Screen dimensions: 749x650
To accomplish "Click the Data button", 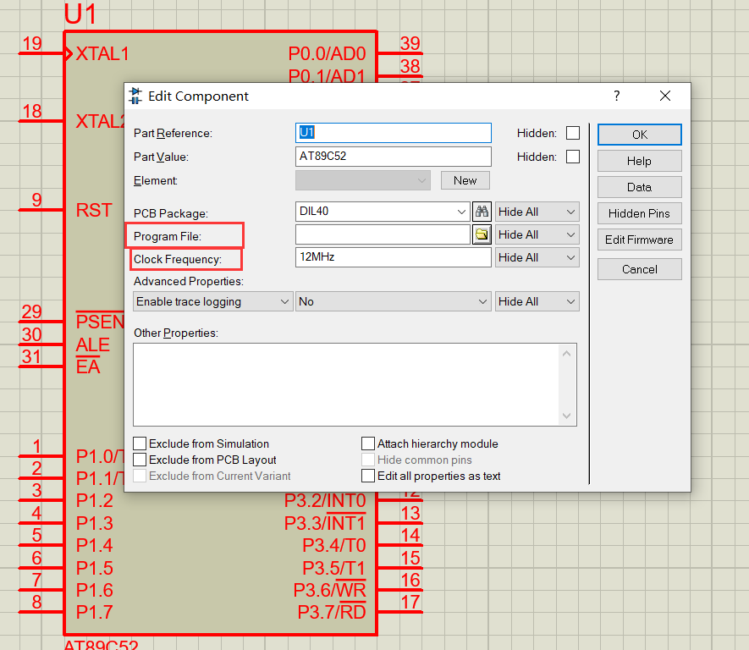I will 639,187.
